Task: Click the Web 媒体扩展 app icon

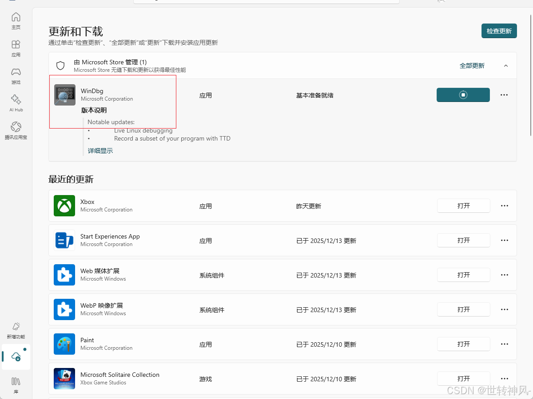Action: (64, 275)
